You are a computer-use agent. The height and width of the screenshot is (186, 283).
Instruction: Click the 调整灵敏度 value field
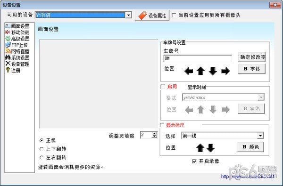[146, 135]
